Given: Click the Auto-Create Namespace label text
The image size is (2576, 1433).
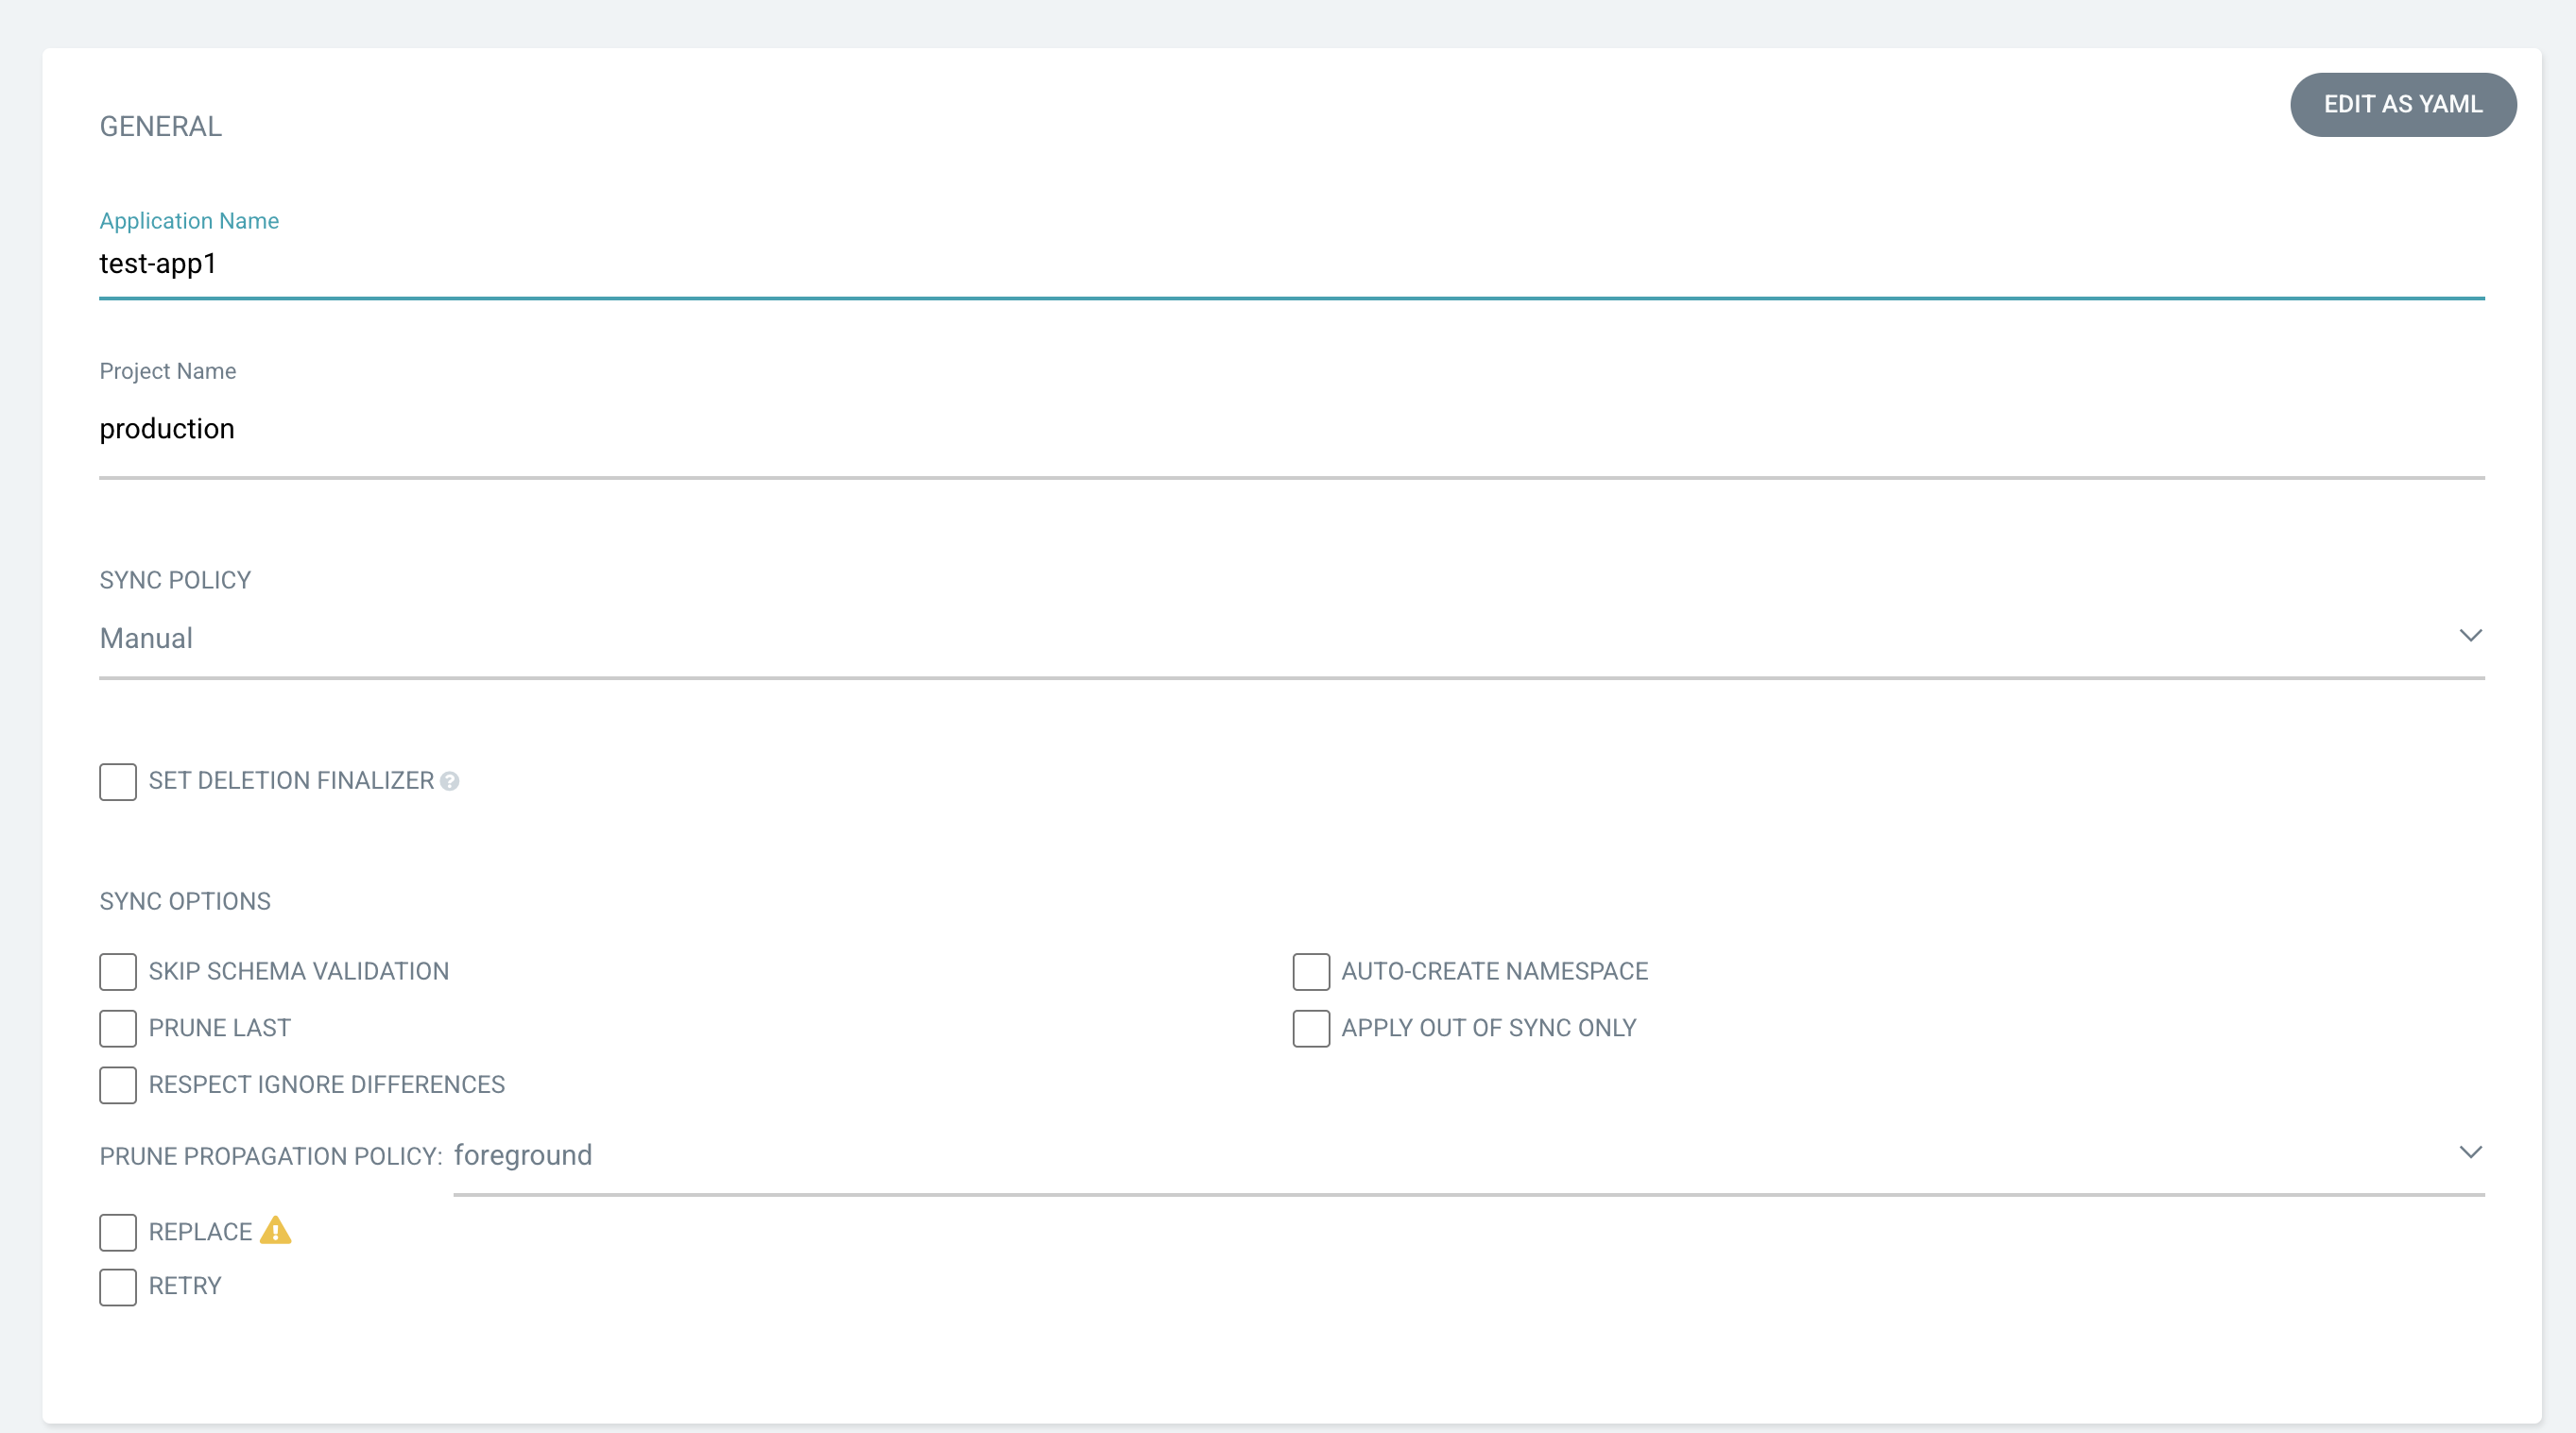Looking at the screenshot, I should (x=1494, y=971).
